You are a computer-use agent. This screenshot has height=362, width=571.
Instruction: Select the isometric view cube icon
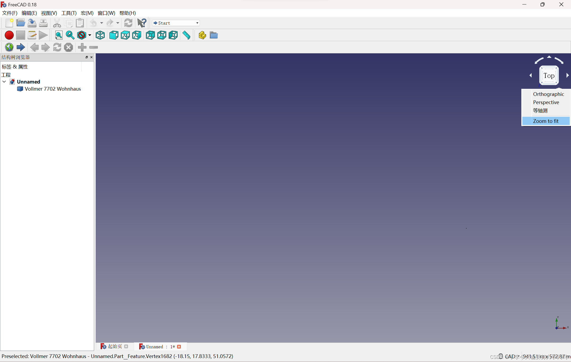100,35
